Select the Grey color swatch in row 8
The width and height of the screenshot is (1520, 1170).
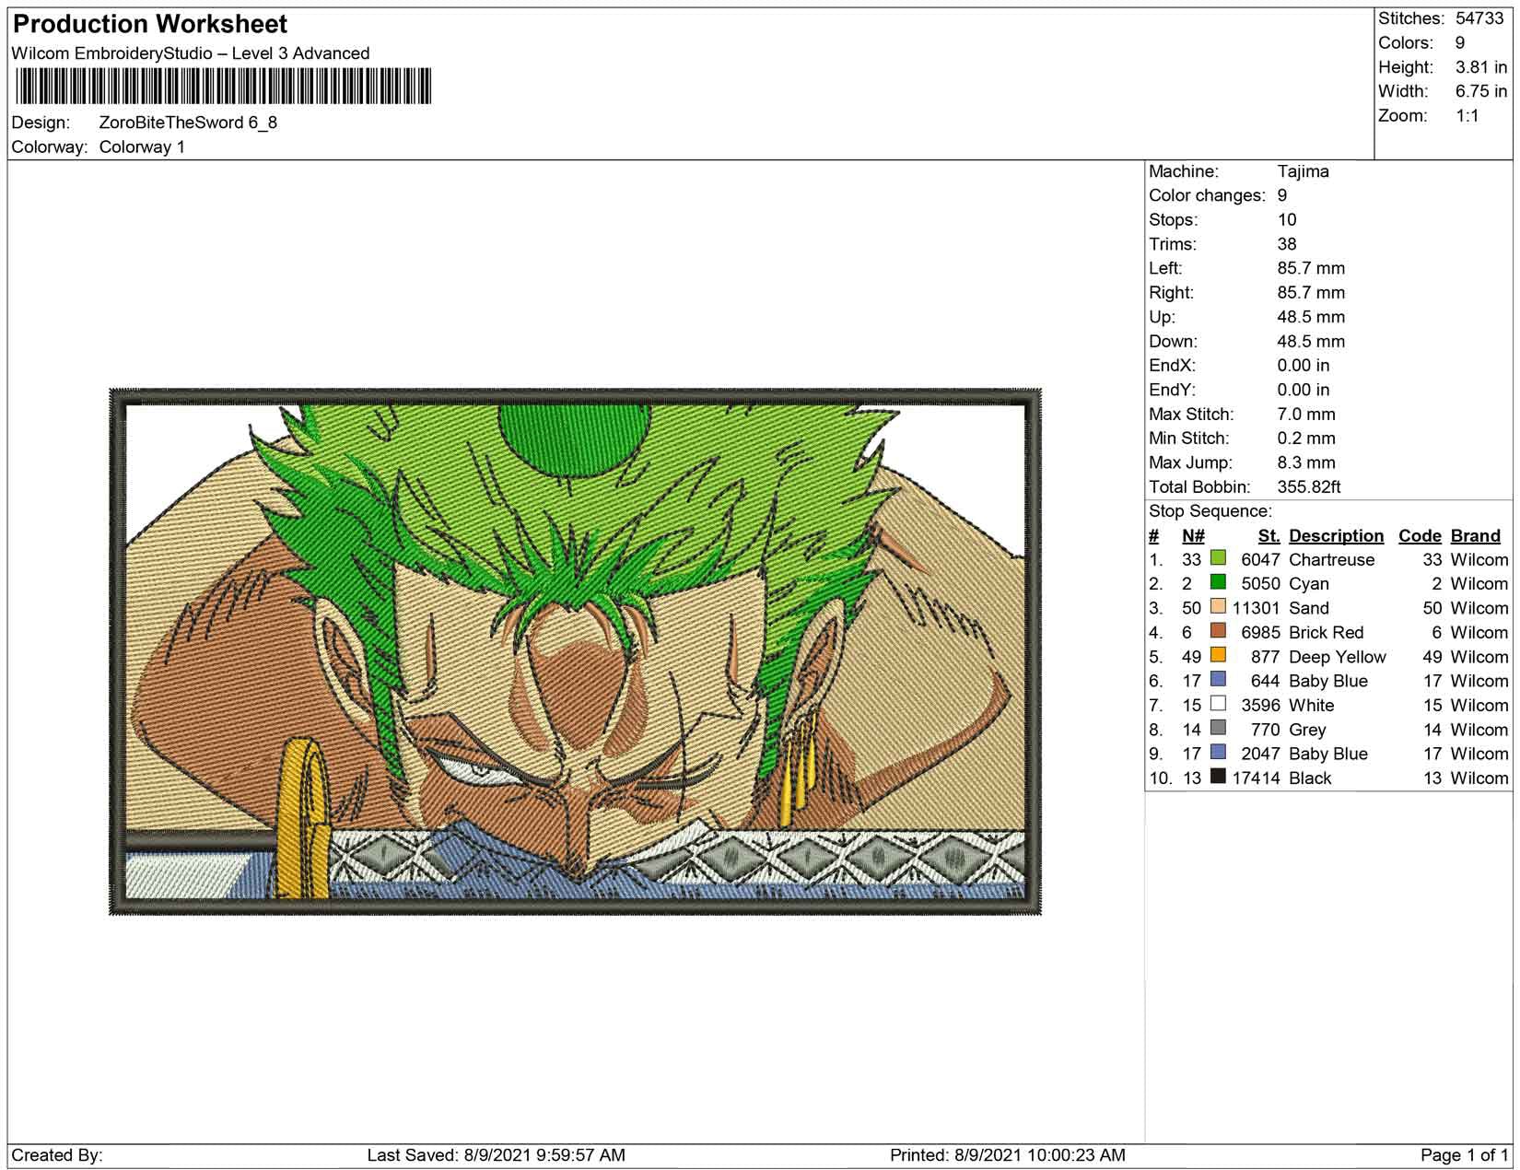point(1218,728)
